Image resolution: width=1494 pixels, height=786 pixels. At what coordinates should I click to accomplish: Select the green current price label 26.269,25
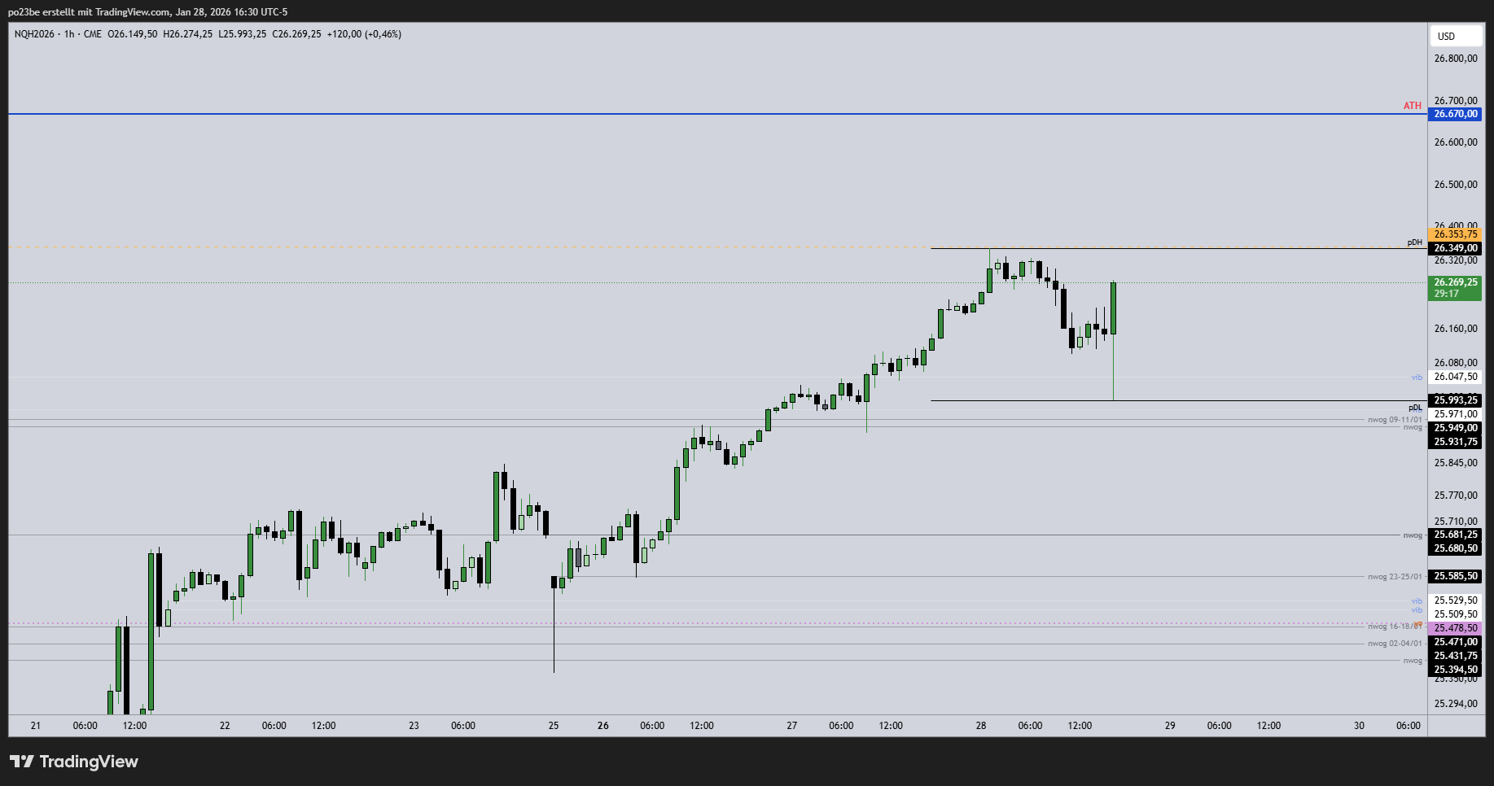(x=1454, y=284)
